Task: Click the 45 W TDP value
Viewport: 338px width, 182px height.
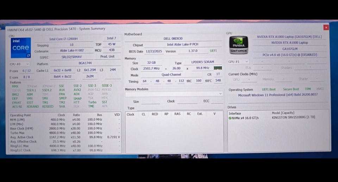Action: tap(112, 44)
